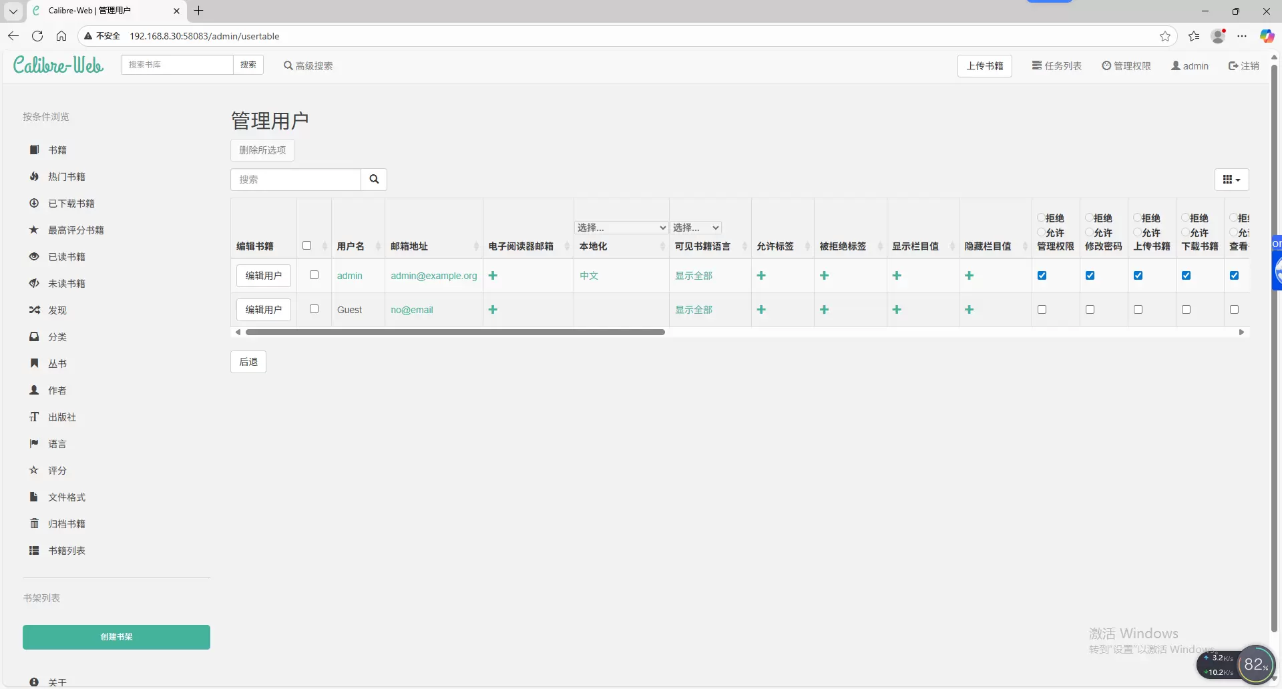Tick the checkbox for the admin user row

click(314, 275)
